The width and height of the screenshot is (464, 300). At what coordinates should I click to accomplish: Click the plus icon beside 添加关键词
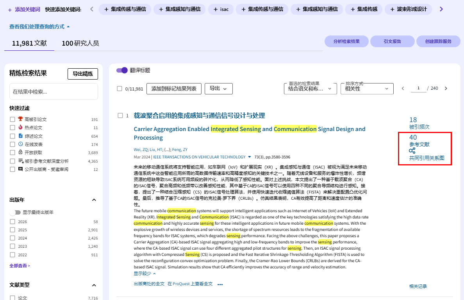click(10, 9)
